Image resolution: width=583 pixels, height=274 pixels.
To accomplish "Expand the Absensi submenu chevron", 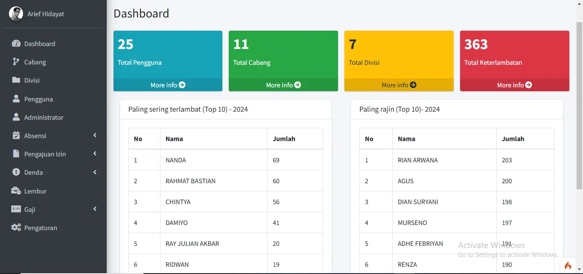I will point(95,136).
